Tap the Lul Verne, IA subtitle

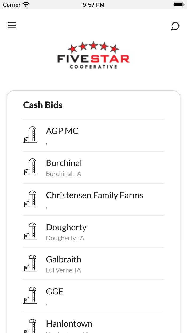pos(63,270)
